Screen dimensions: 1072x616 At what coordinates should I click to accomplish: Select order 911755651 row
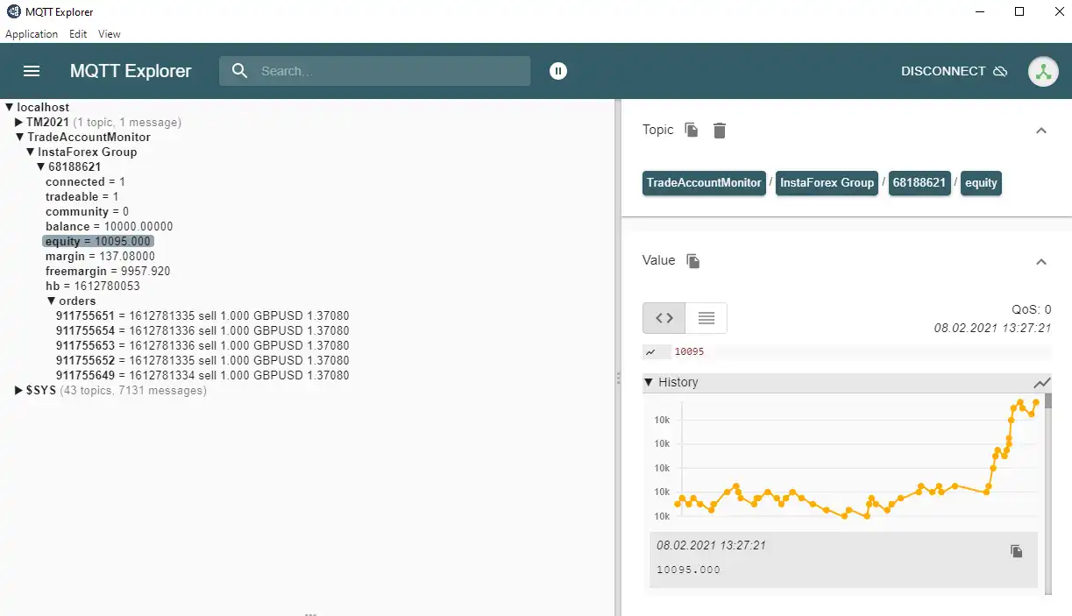click(202, 316)
